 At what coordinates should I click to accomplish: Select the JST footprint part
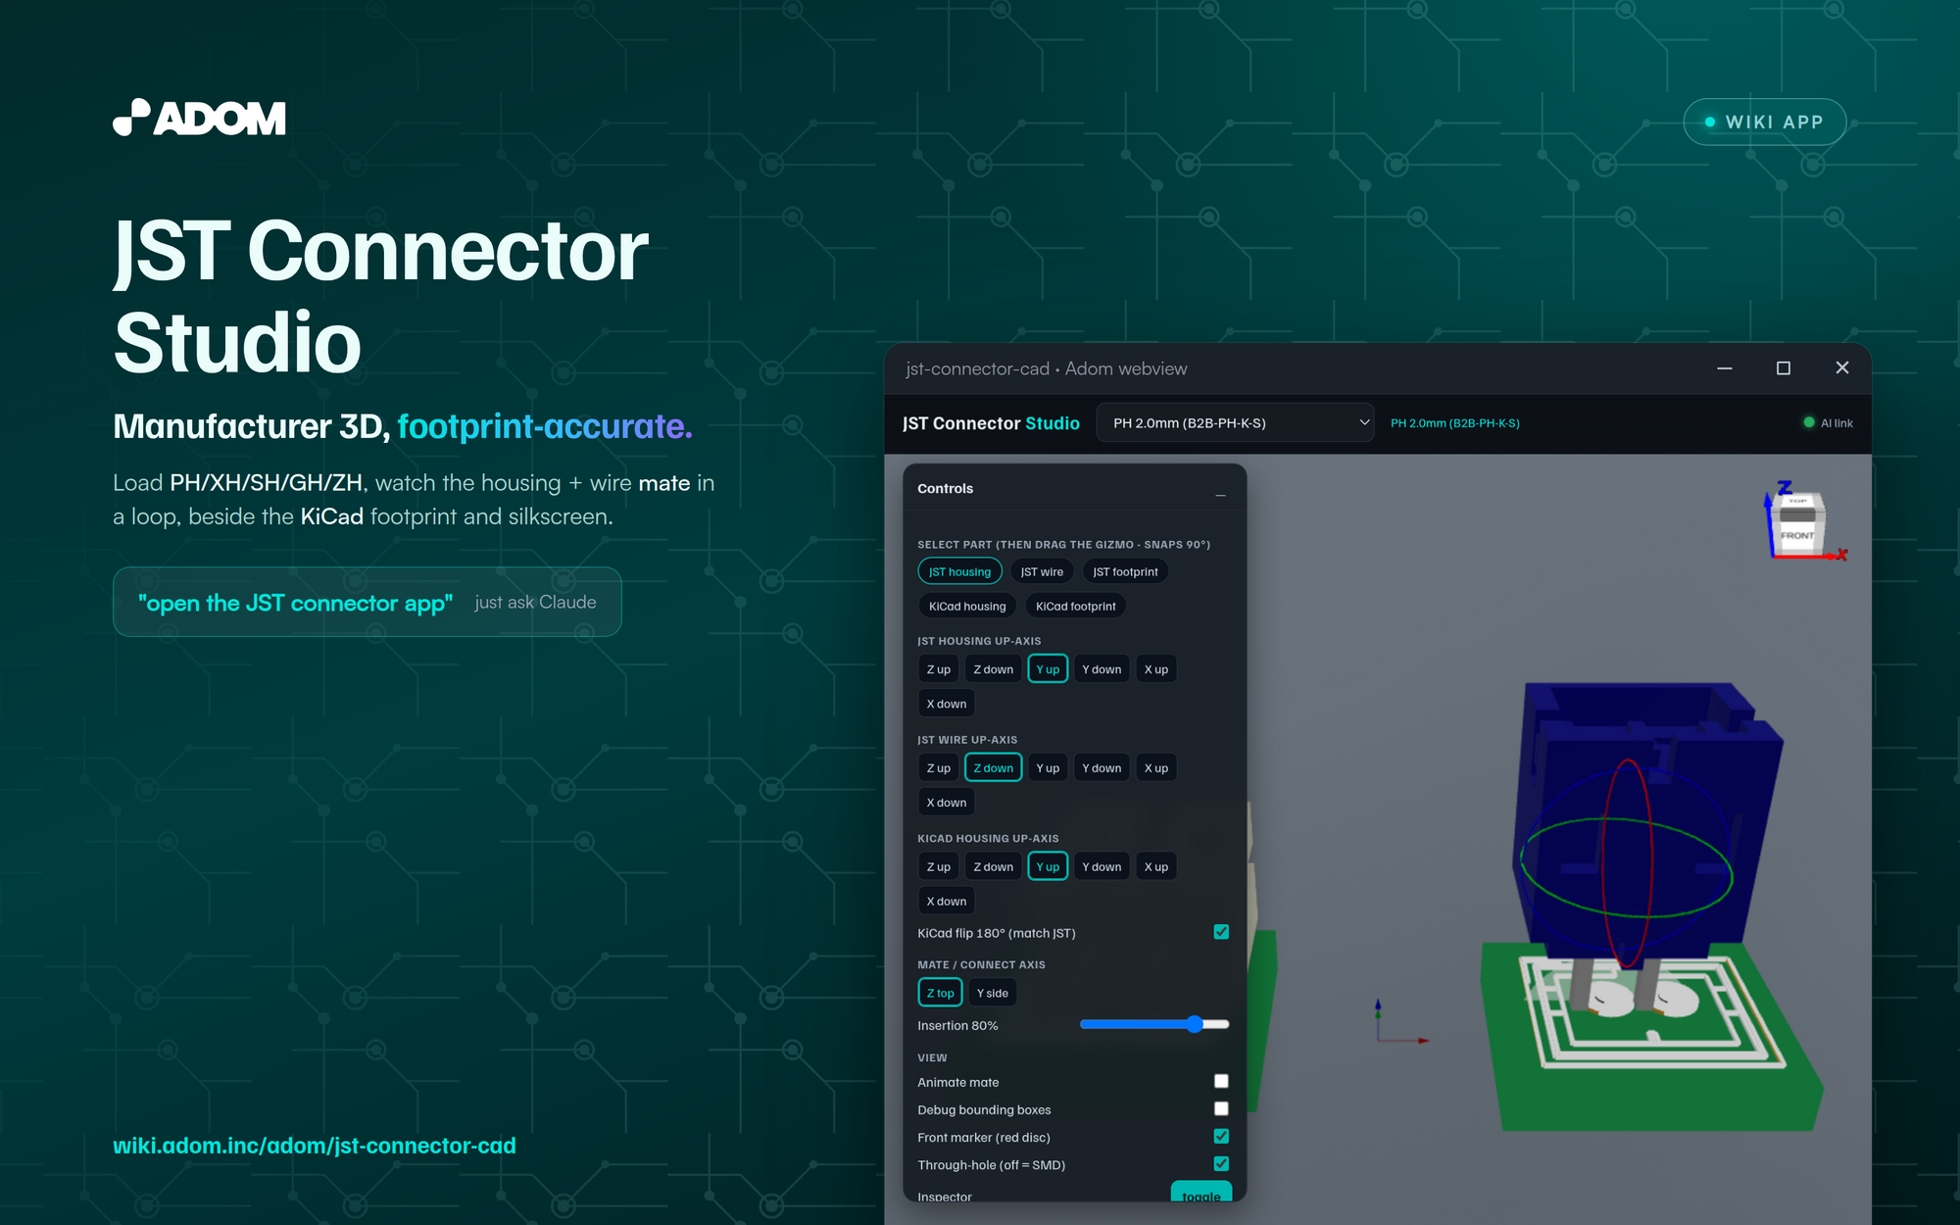[1125, 571]
